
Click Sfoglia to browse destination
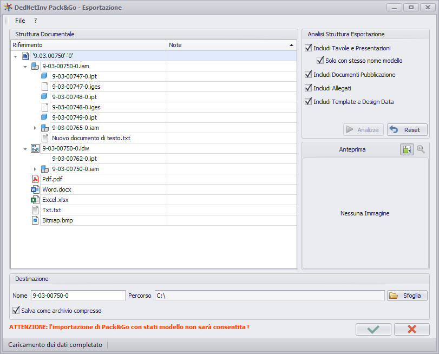(x=408, y=296)
